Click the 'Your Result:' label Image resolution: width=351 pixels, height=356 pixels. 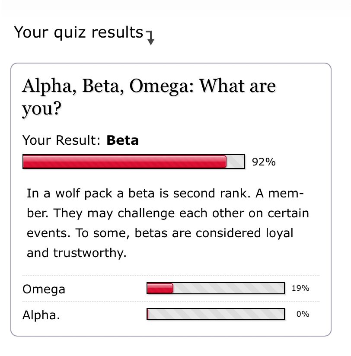(61, 140)
